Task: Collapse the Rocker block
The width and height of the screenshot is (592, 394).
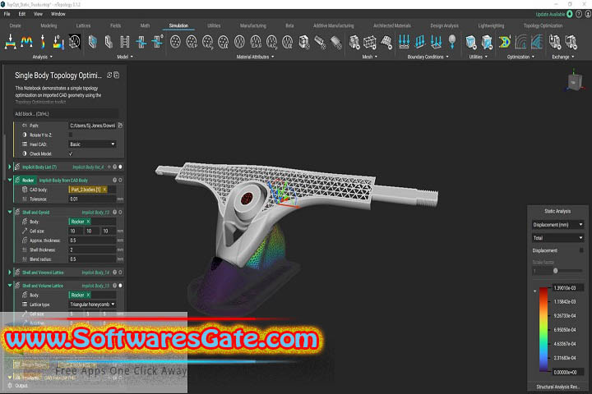Action: pos(10,180)
